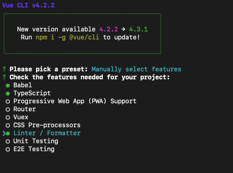Click the cyan cursor arrow beside Linter
233x173 pixels.
4,133
